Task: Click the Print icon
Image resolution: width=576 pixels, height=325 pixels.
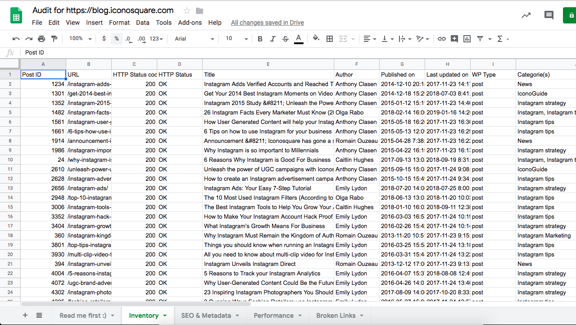Action: pos(41,39)
